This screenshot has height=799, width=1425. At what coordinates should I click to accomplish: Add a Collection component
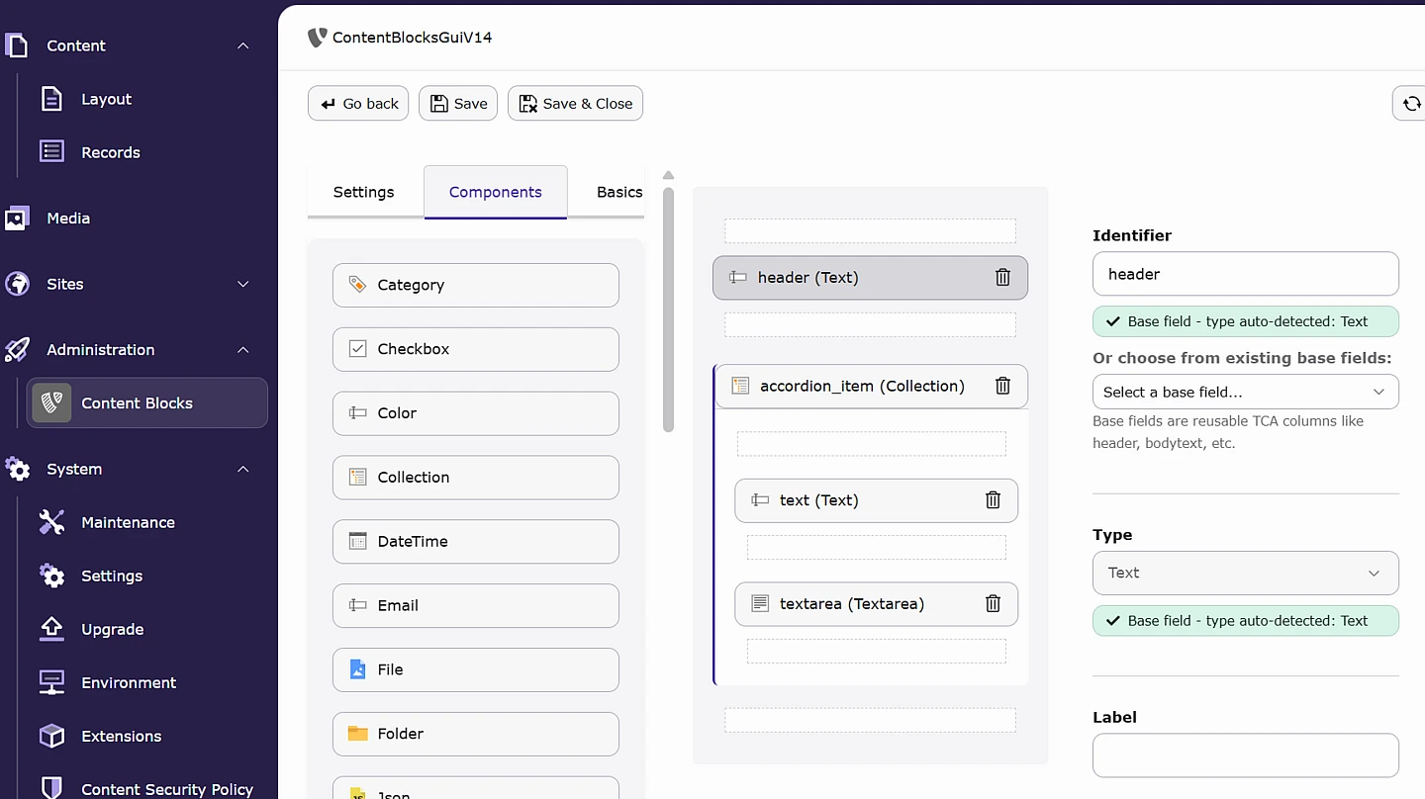[476, 478]
